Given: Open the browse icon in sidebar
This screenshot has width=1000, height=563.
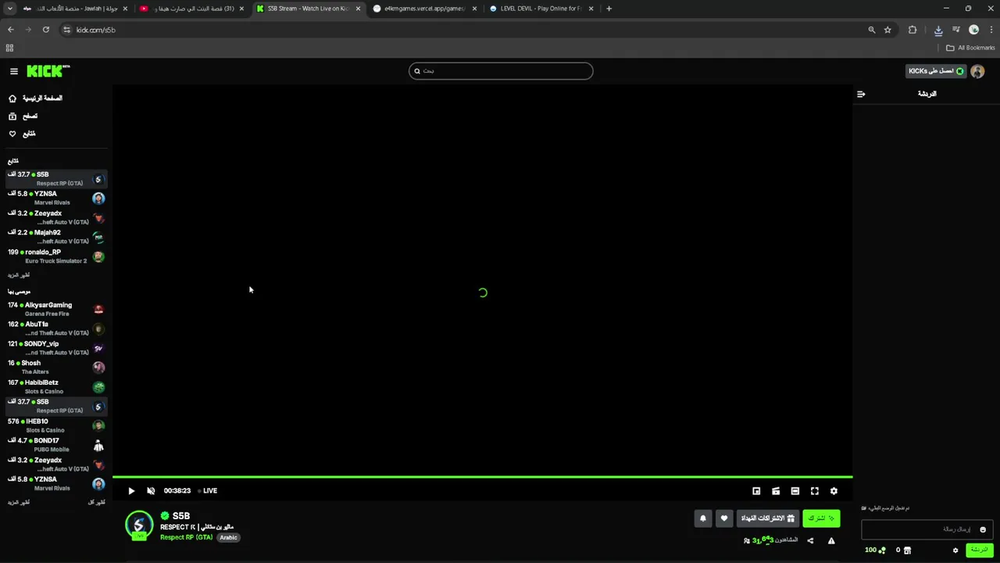Looking at the screenshot, I should coord(12,116).
